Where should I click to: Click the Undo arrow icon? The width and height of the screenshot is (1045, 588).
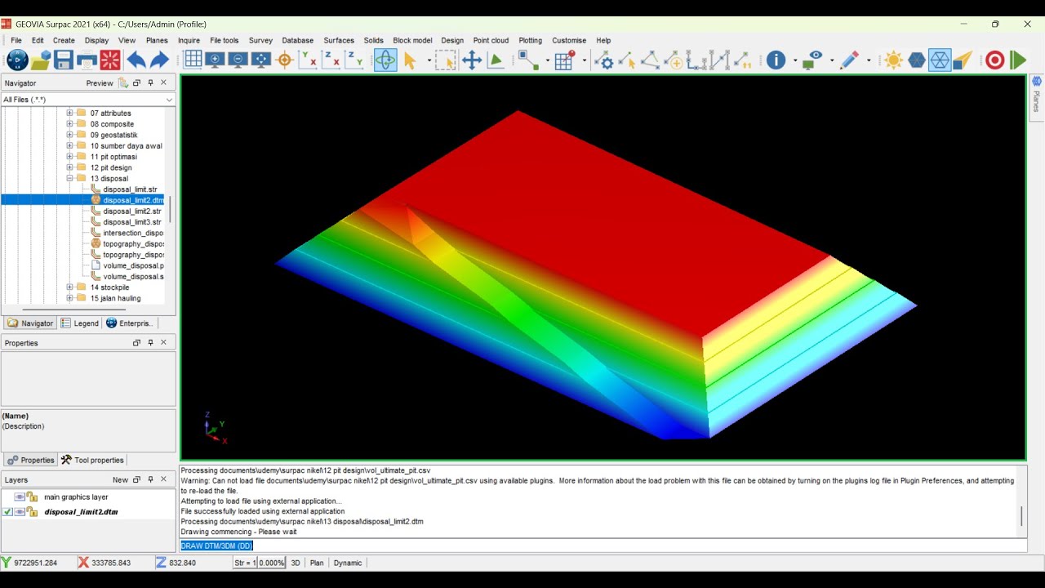click(x=136, y=60)
